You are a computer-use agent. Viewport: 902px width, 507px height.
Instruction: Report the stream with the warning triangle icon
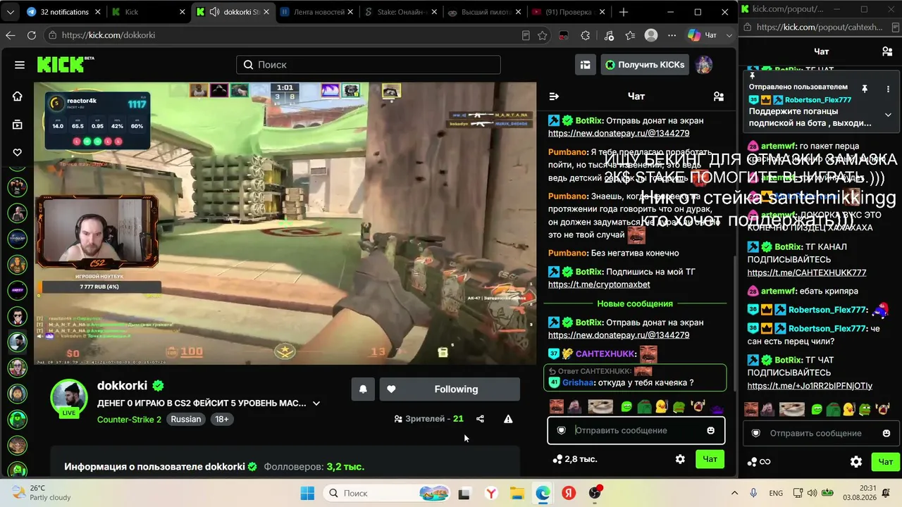(x=508, y=419)
